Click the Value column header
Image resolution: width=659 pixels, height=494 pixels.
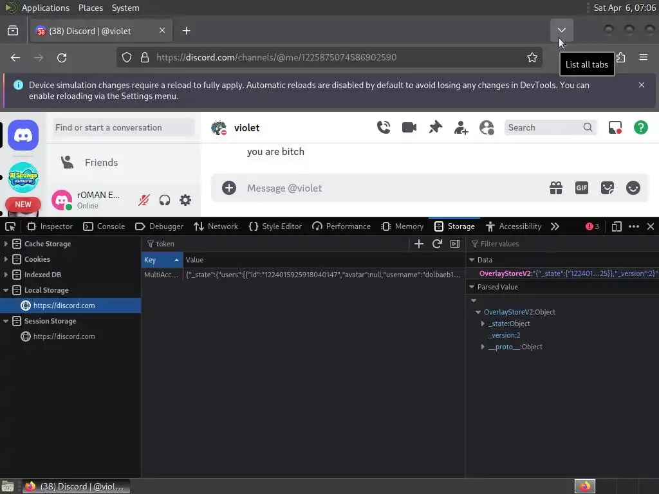click(x=324, y=260)
